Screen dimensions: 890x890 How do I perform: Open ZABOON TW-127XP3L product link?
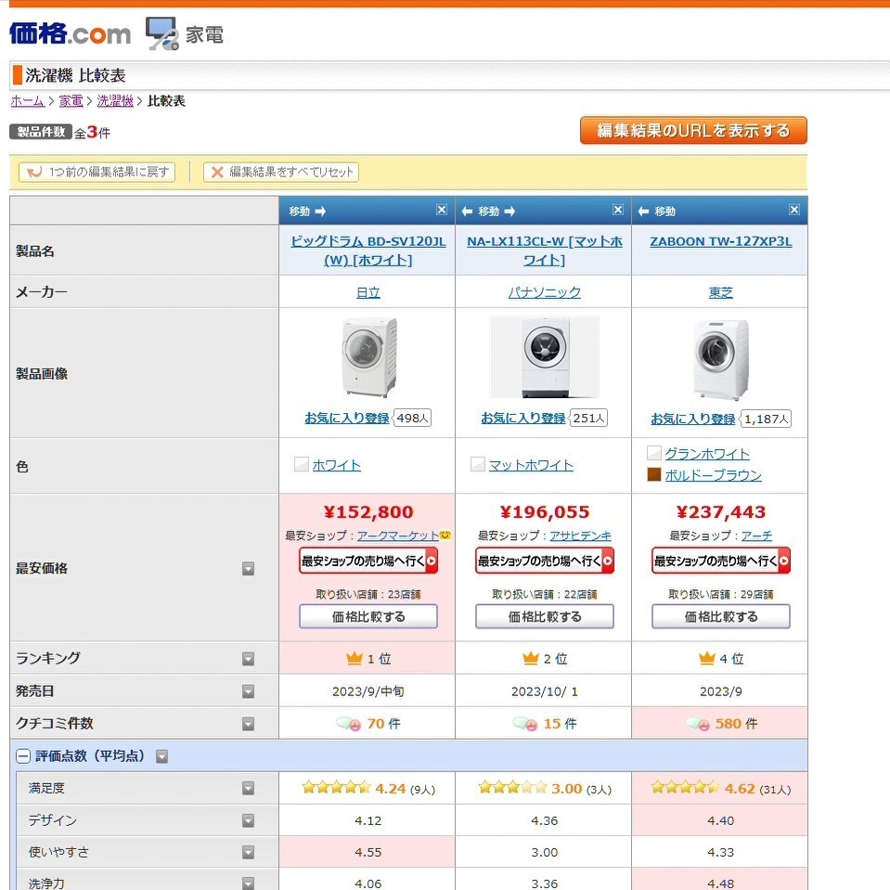click(x=720, y=241)
